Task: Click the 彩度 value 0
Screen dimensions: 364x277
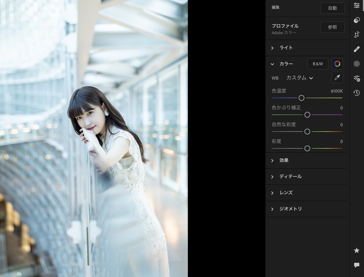Action: point(342,141)
